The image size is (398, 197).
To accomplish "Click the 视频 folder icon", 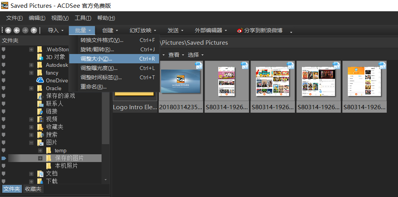I will point(40,119).
